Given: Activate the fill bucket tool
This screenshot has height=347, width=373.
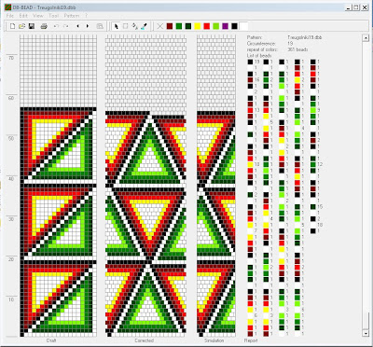Looking at the screenshot, I should pyautogui.click(x=134, y=26).
